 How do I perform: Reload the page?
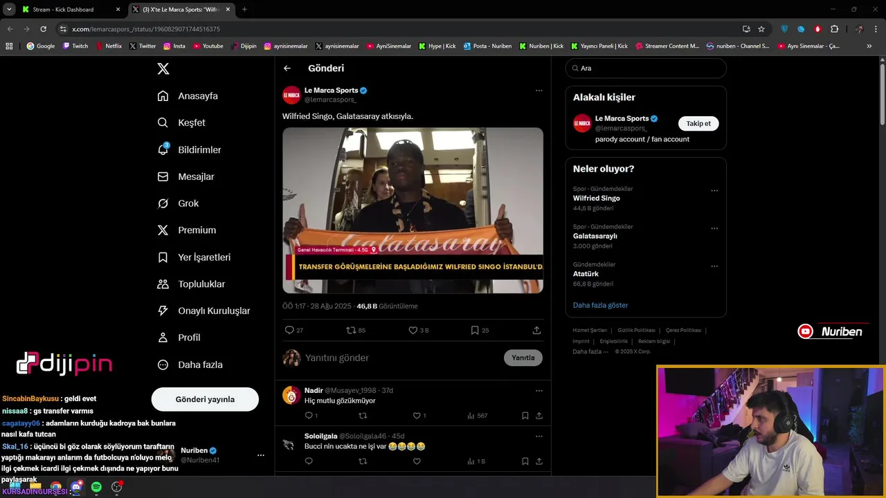pyautogui.click(x=43, y=29)
